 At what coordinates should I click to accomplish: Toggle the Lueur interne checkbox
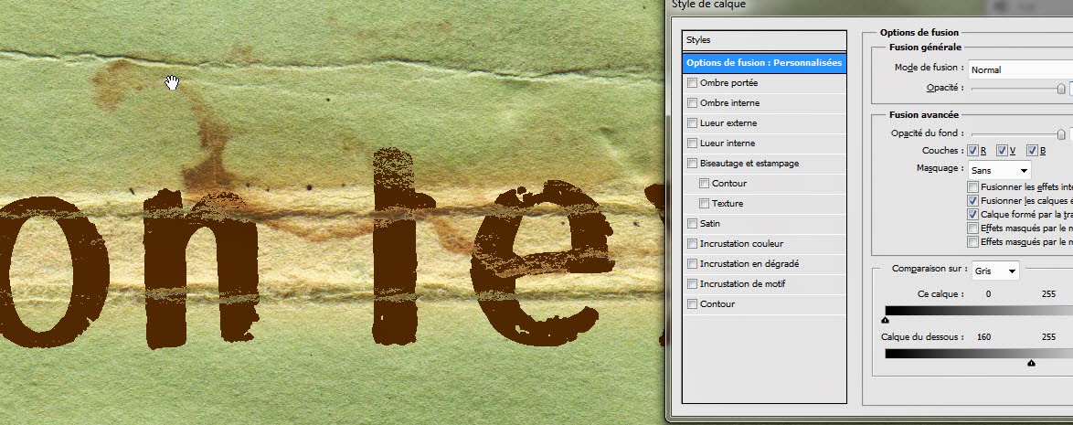692,143
